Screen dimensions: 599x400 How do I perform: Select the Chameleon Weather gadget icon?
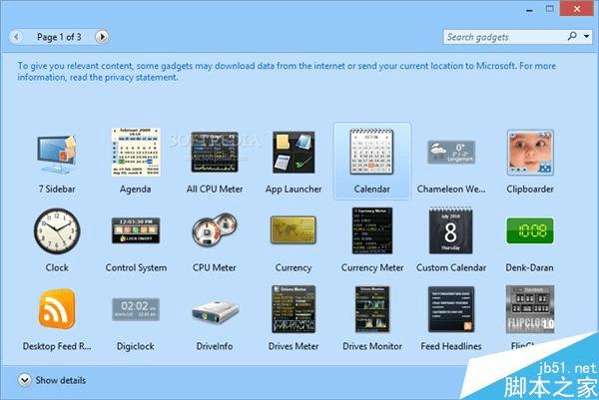[451, 152]
